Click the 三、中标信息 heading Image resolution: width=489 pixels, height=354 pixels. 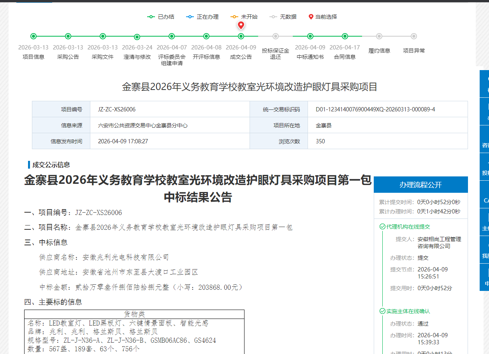click(x=46, y=242)
